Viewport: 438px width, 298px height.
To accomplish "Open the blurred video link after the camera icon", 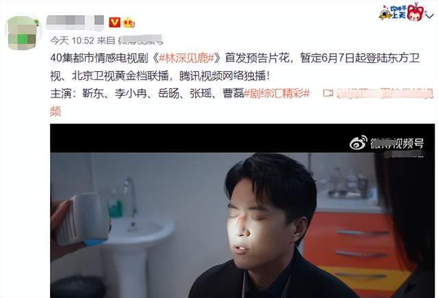I will pos(385,94).
